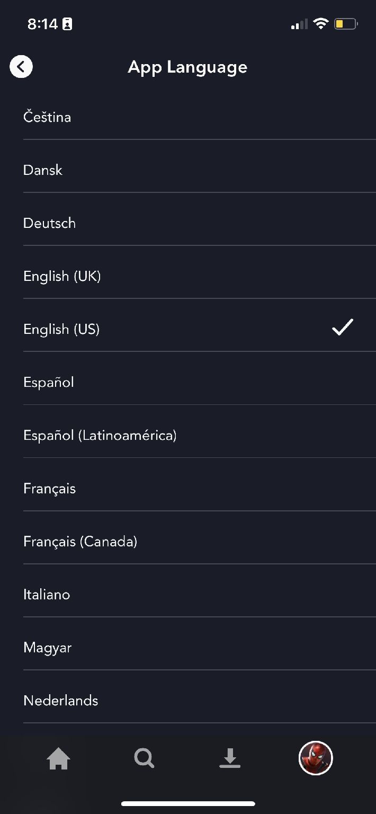Open the Home tab via house icon
Viewport: 376px width, 814px height.
[58, 758]
